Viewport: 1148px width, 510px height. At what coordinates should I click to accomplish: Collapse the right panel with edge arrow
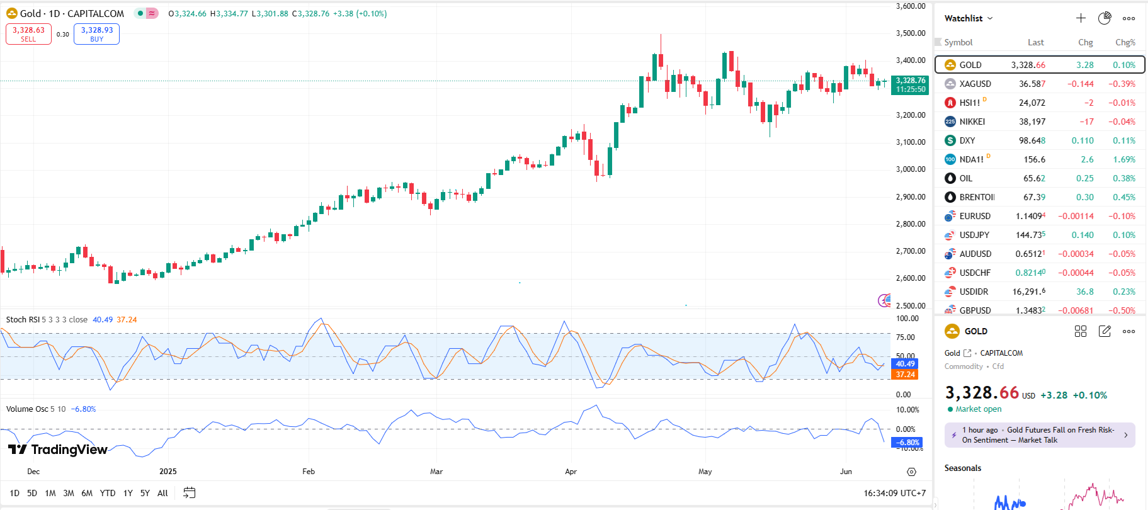coord(936,504)
